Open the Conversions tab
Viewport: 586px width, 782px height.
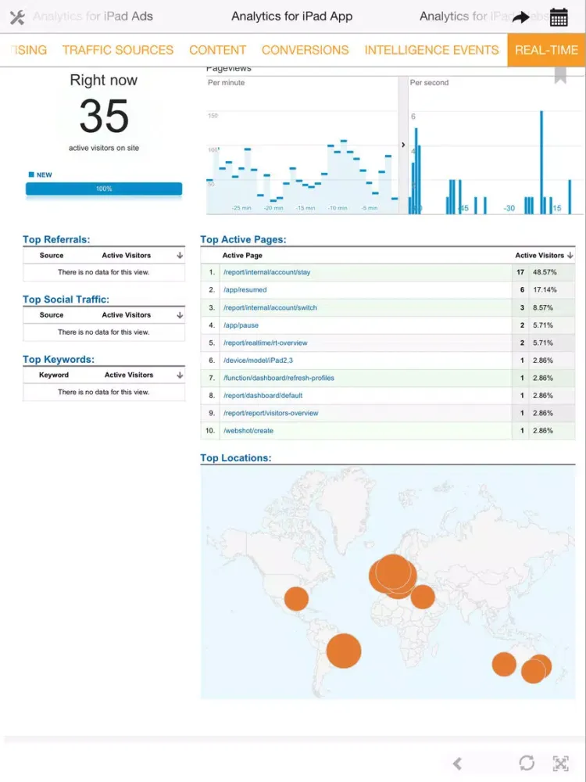(x=306, y=50)
